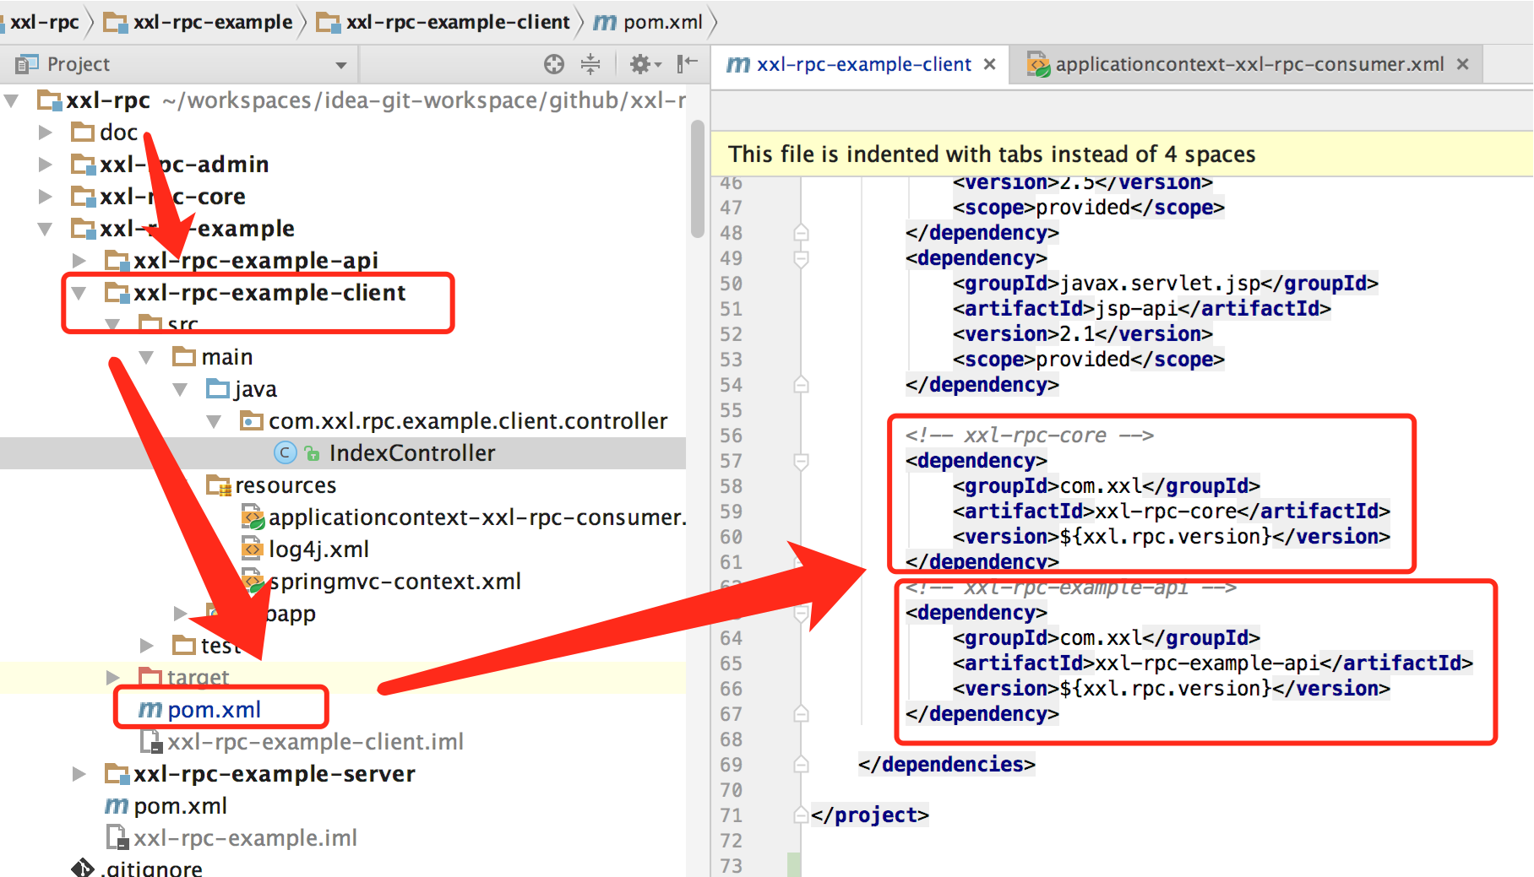Open the Project view dropdown
Image resolution: width=1534 pixels, height=877 pixels.
[341, 65]
